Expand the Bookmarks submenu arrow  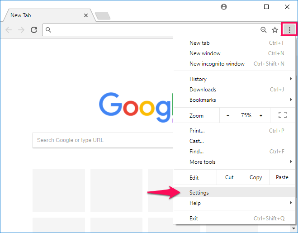(x=291, y=100)
